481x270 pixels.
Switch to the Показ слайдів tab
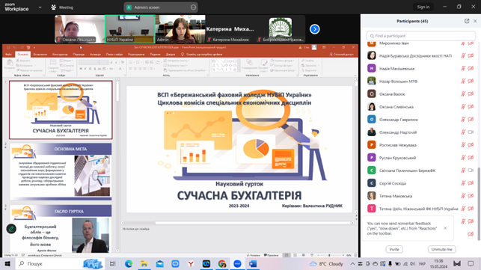[x=114, y=55]
